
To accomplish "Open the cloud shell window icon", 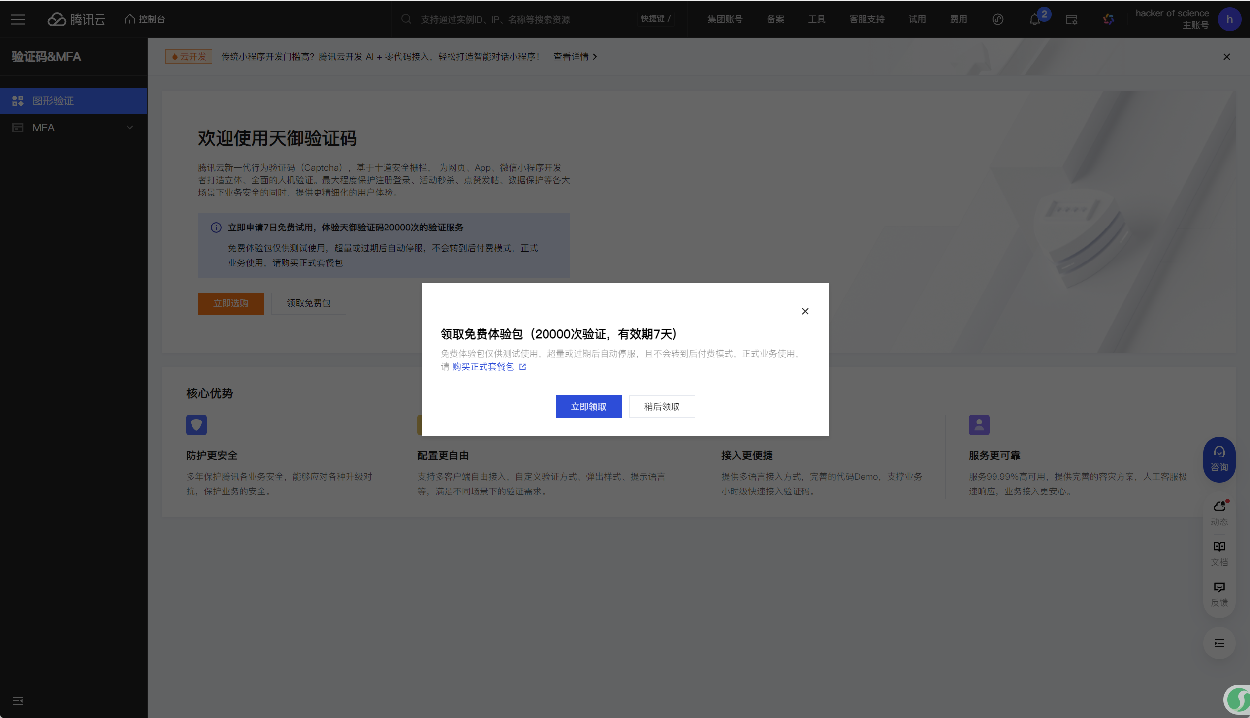I will pyautogui.click(x=1072, y=20).
